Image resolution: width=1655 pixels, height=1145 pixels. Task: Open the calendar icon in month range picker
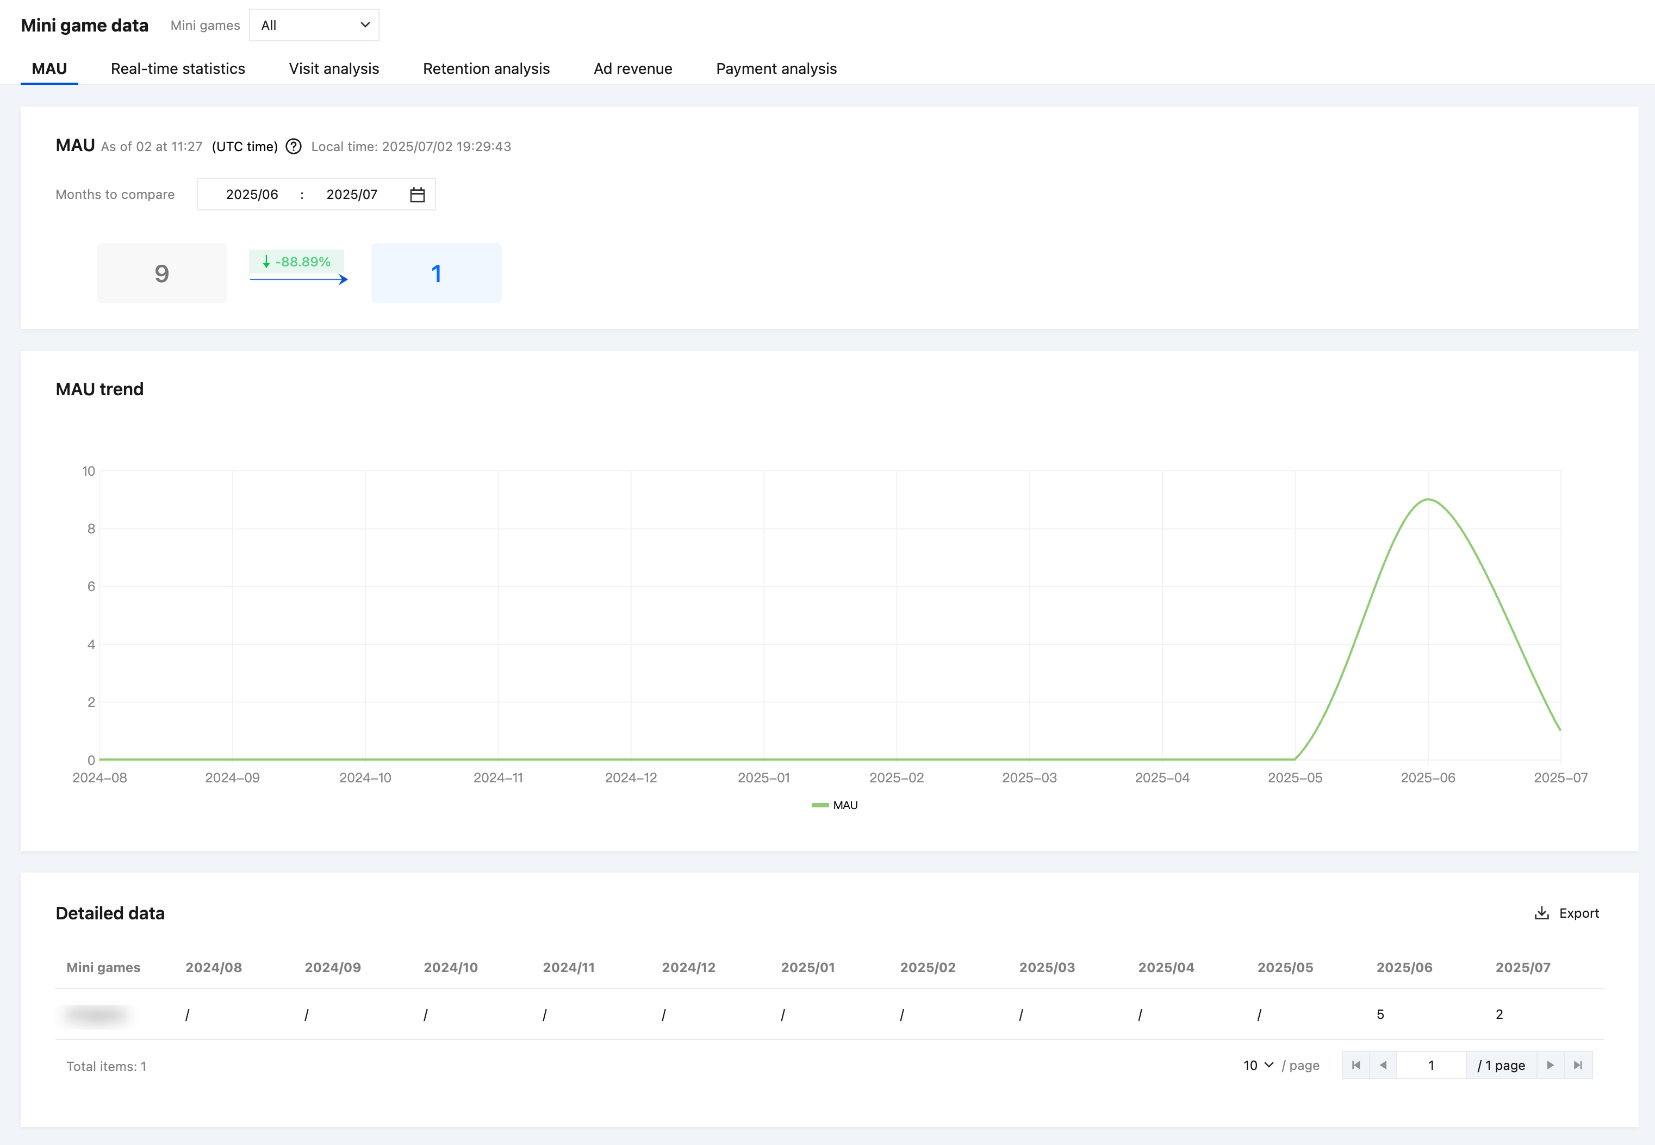(418, 195)
